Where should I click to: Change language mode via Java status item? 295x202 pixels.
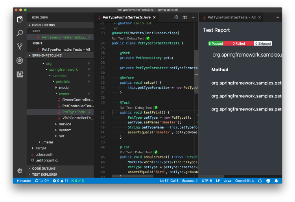(x=227, y=180)
